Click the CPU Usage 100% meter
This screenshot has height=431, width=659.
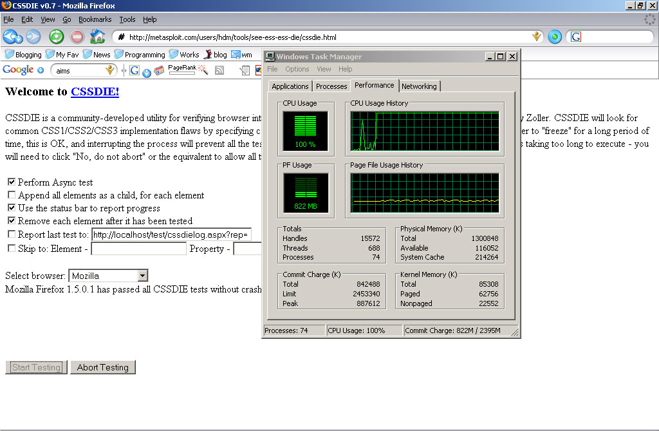(306, 131)
